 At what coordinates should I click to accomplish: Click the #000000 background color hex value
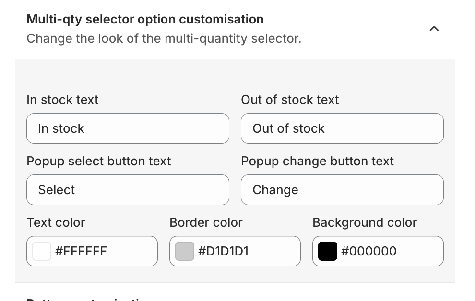368,251
